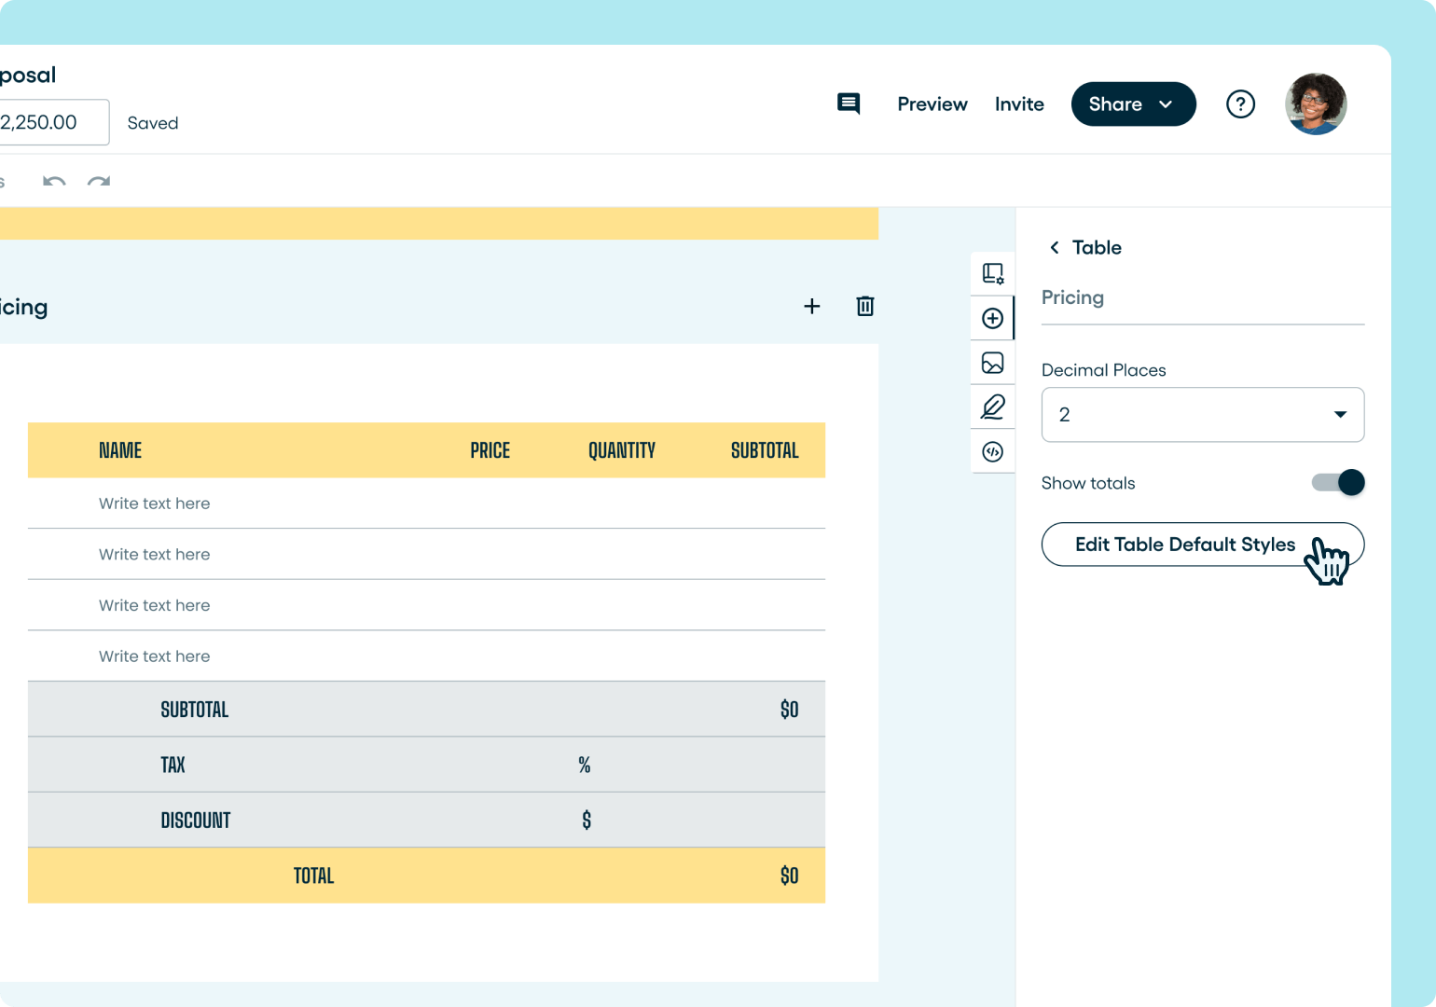Redo the last change
This screenshot has height=1007, width=1436.
coord(98,181)
